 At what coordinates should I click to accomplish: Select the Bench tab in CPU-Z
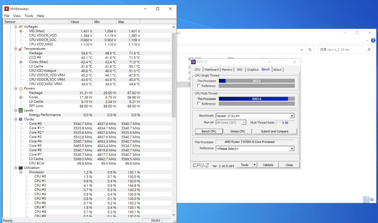coord(266,69)
